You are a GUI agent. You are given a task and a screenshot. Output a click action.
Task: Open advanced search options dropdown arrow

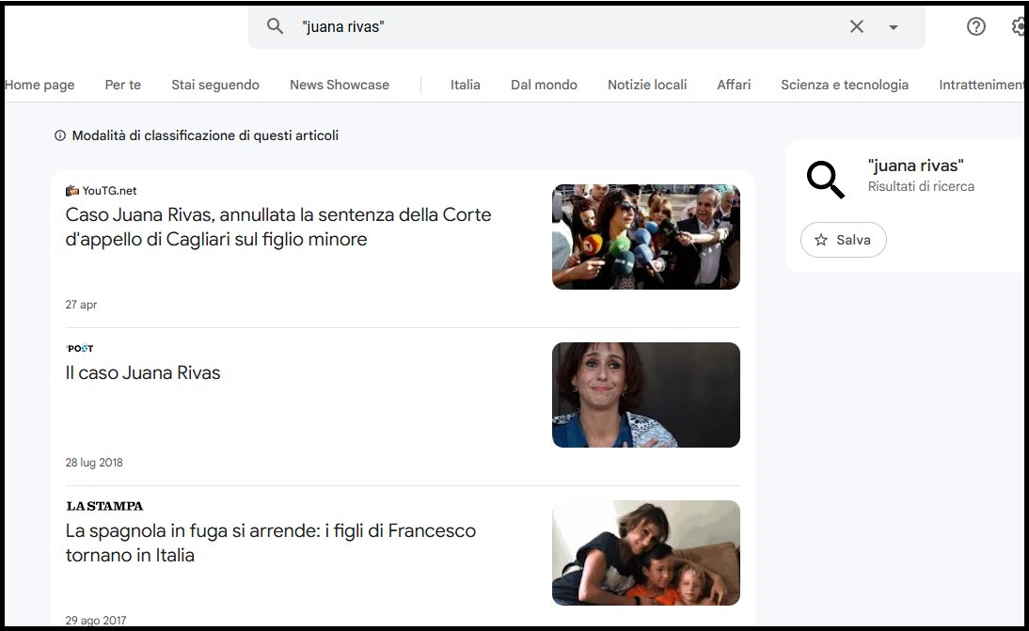click(x=894, y=27)
